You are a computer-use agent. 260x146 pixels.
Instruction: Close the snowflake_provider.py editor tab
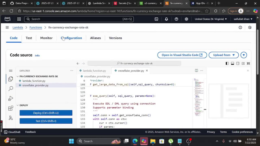click(x=147, y=71)
